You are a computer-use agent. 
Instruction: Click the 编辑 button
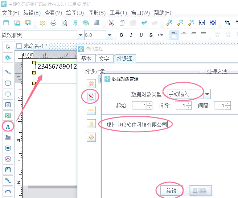[x=172, y=191]
